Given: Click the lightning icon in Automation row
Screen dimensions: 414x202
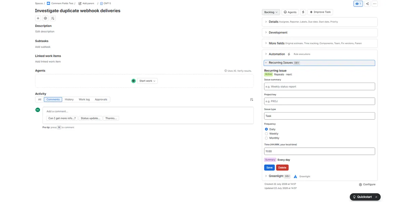Looking at the screenshot, I should coord(289,54).
